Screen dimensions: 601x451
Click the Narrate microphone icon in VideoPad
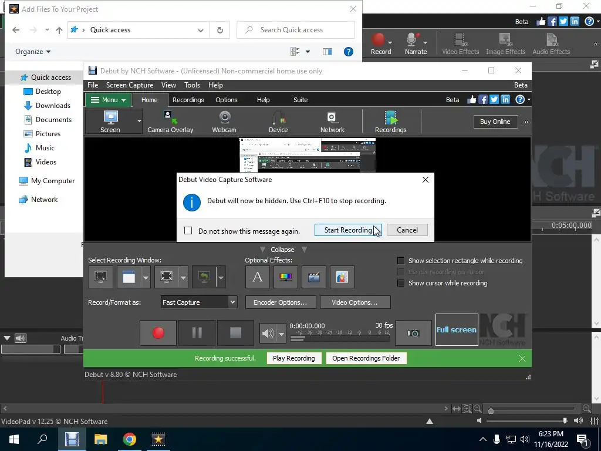pyautogui.click(x=416, y=43)
